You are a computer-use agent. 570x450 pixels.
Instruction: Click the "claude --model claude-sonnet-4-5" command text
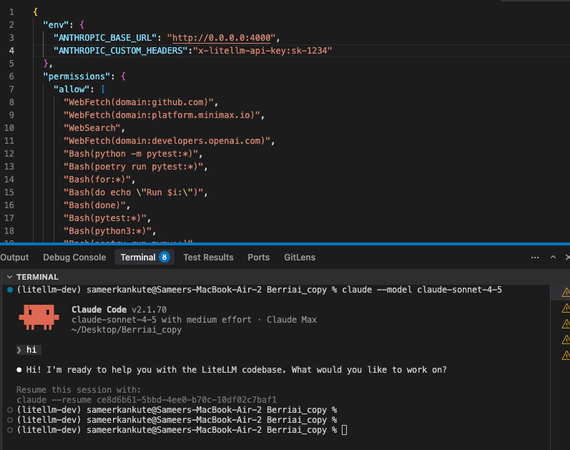(x=422, y=290)
